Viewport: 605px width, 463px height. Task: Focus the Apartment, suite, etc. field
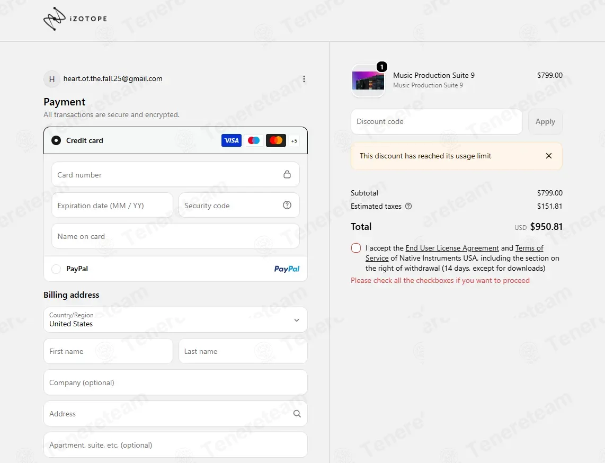[175, 445]
